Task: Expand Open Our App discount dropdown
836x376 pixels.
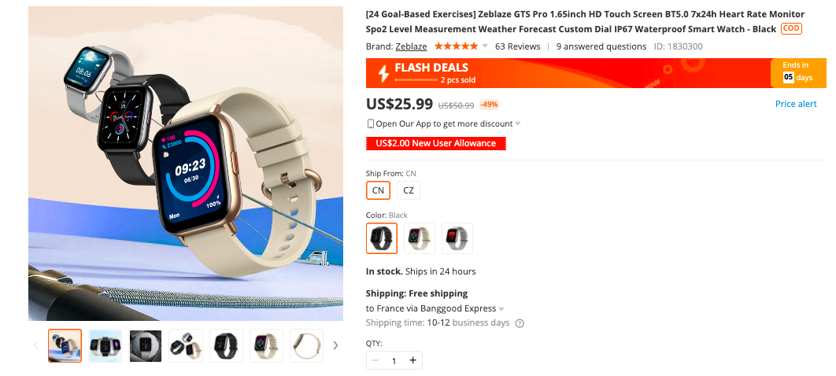Action: pyautogui.click(x=518, y=124)
